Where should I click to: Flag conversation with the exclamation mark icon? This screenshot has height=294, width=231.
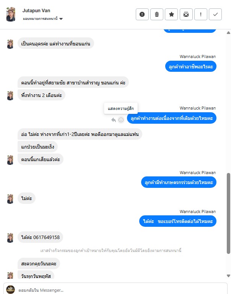coord(201,14)
